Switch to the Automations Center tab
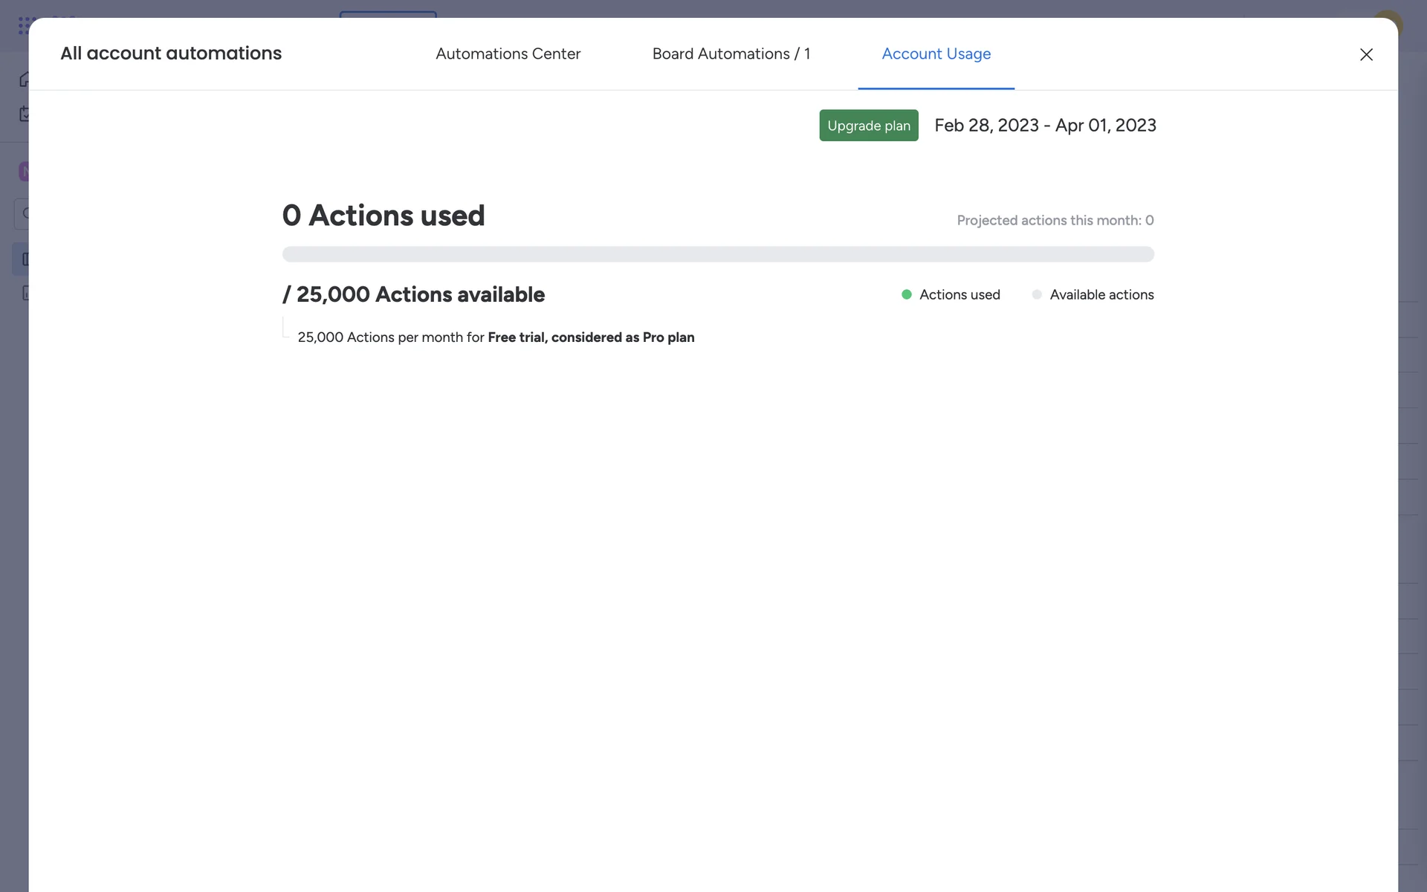 tap(508, 54)
